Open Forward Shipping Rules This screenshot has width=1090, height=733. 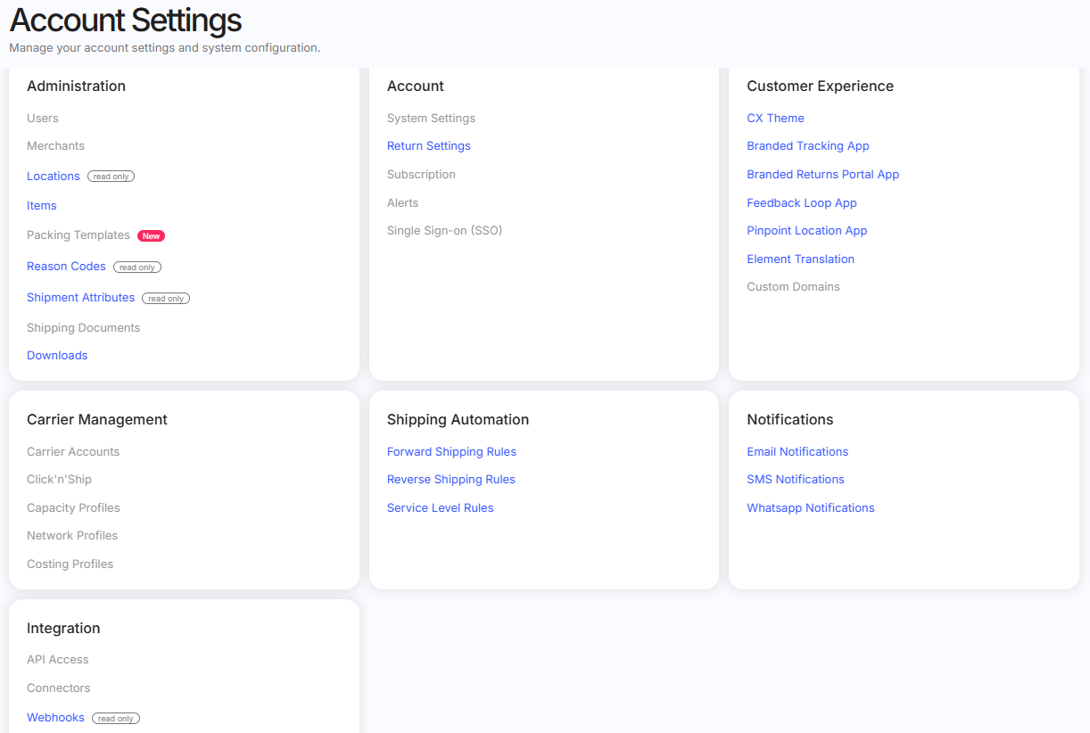pyautogui.click(x=451, y=452)
